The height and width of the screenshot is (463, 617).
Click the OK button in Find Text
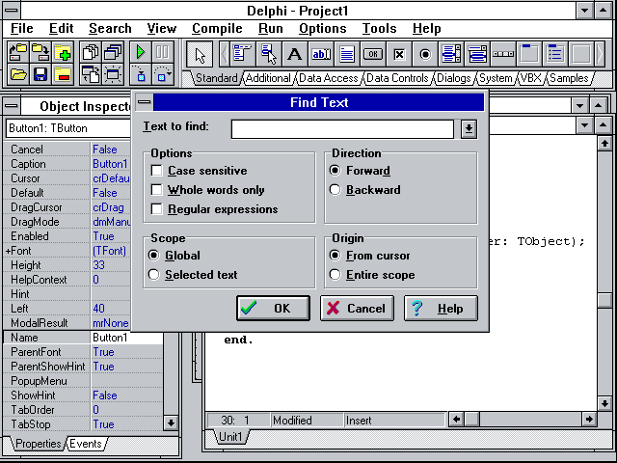click(x=267, y=309)
